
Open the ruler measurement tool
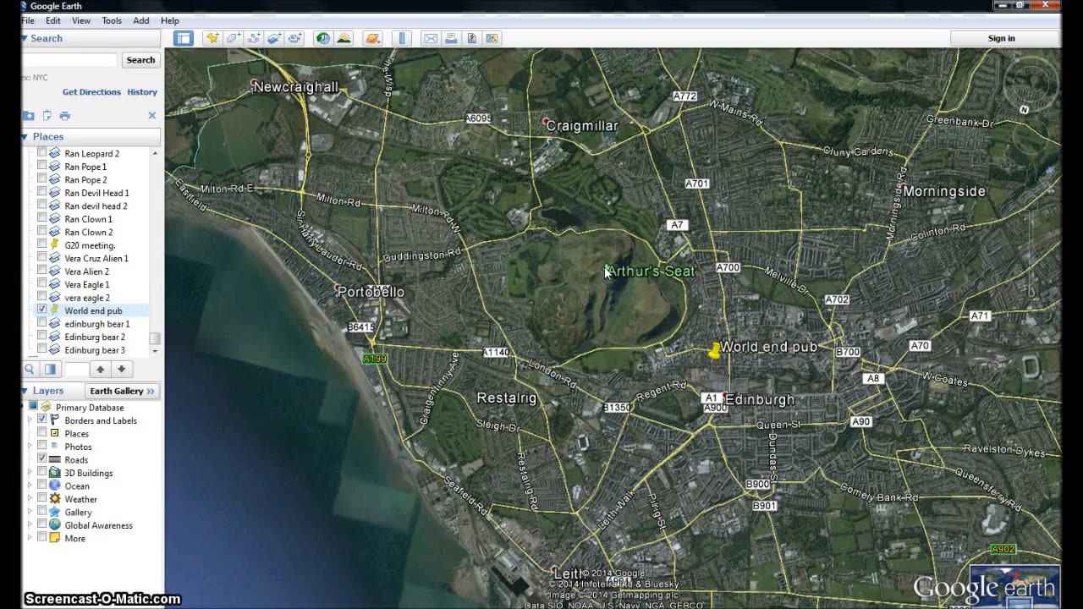(403, 38)
